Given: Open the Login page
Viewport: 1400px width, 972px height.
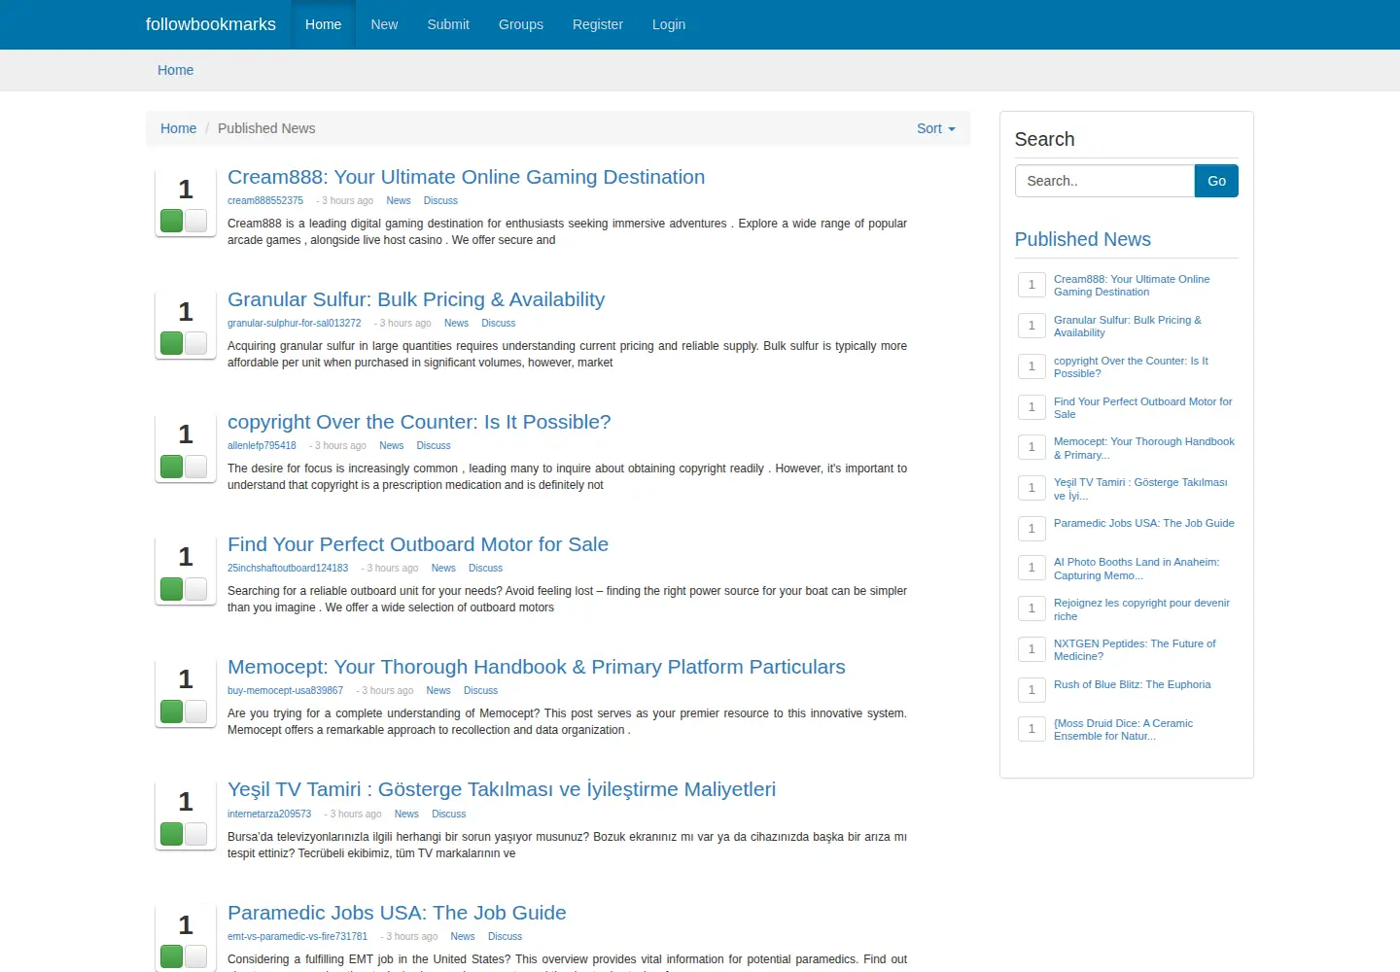Looking at the screenshot, I should pyautogui.click(x=669, y=24).
